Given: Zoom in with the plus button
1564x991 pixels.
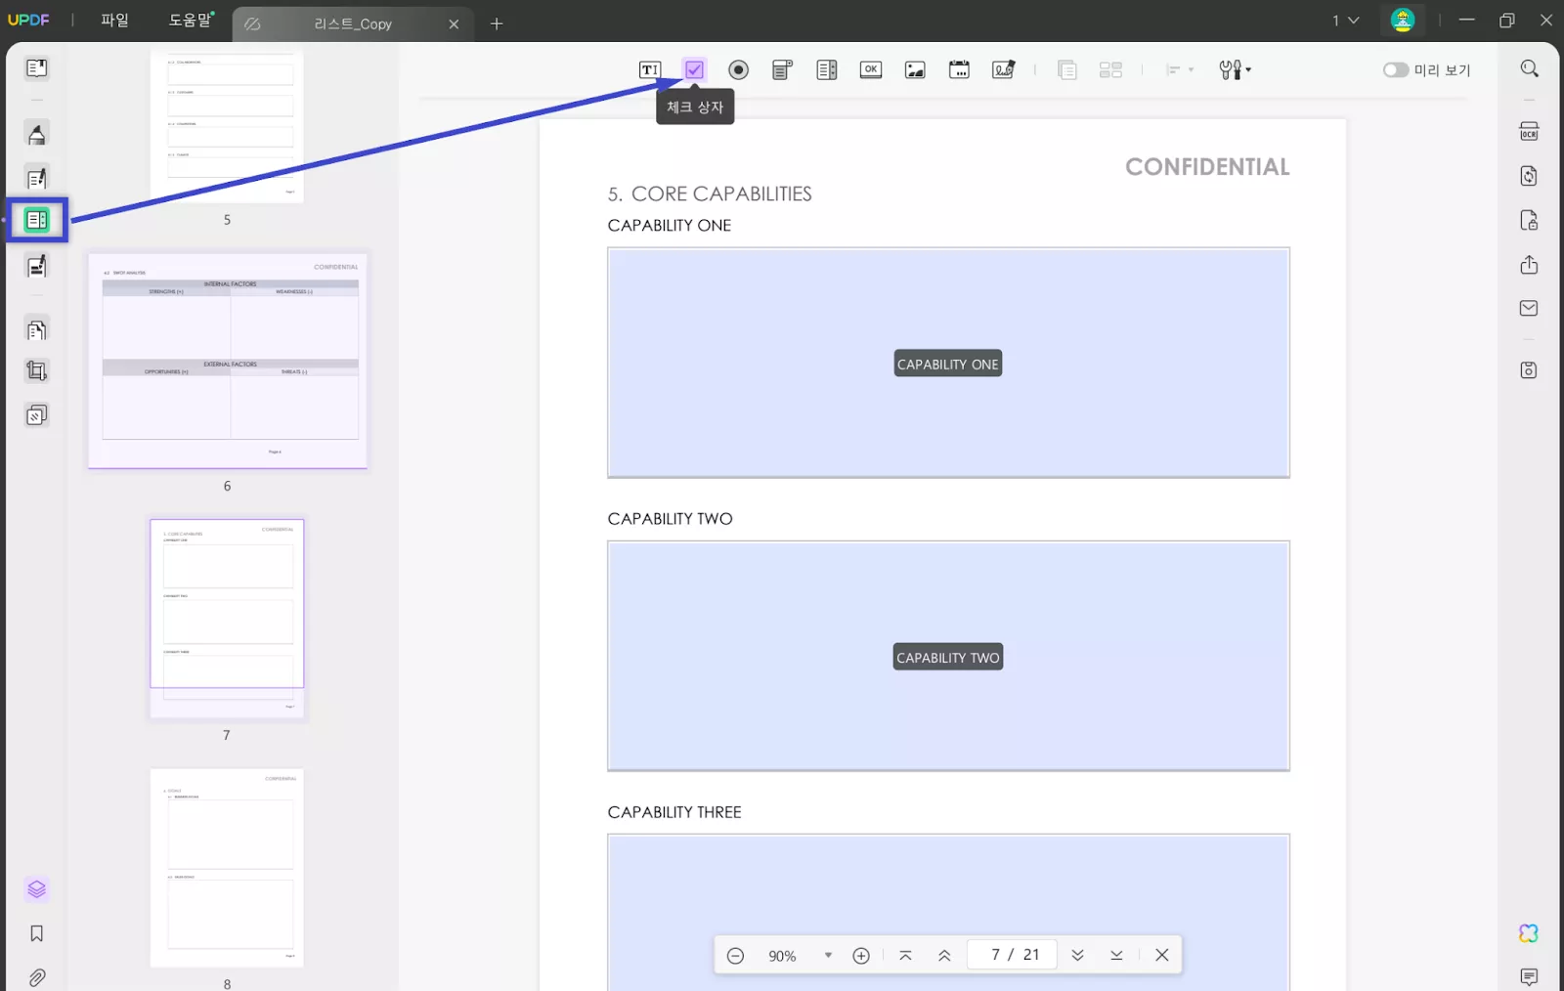Looking at the screenshot, I should 861,956.
